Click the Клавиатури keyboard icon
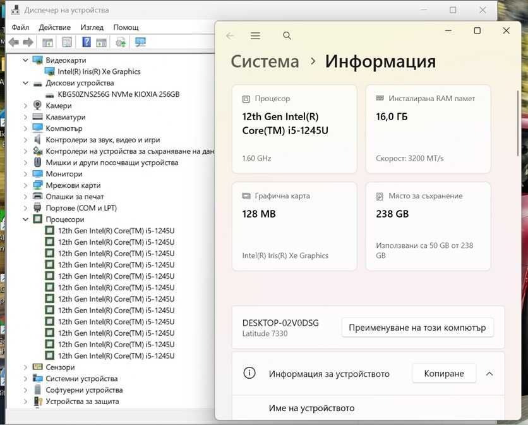 (x=37, y=117)
